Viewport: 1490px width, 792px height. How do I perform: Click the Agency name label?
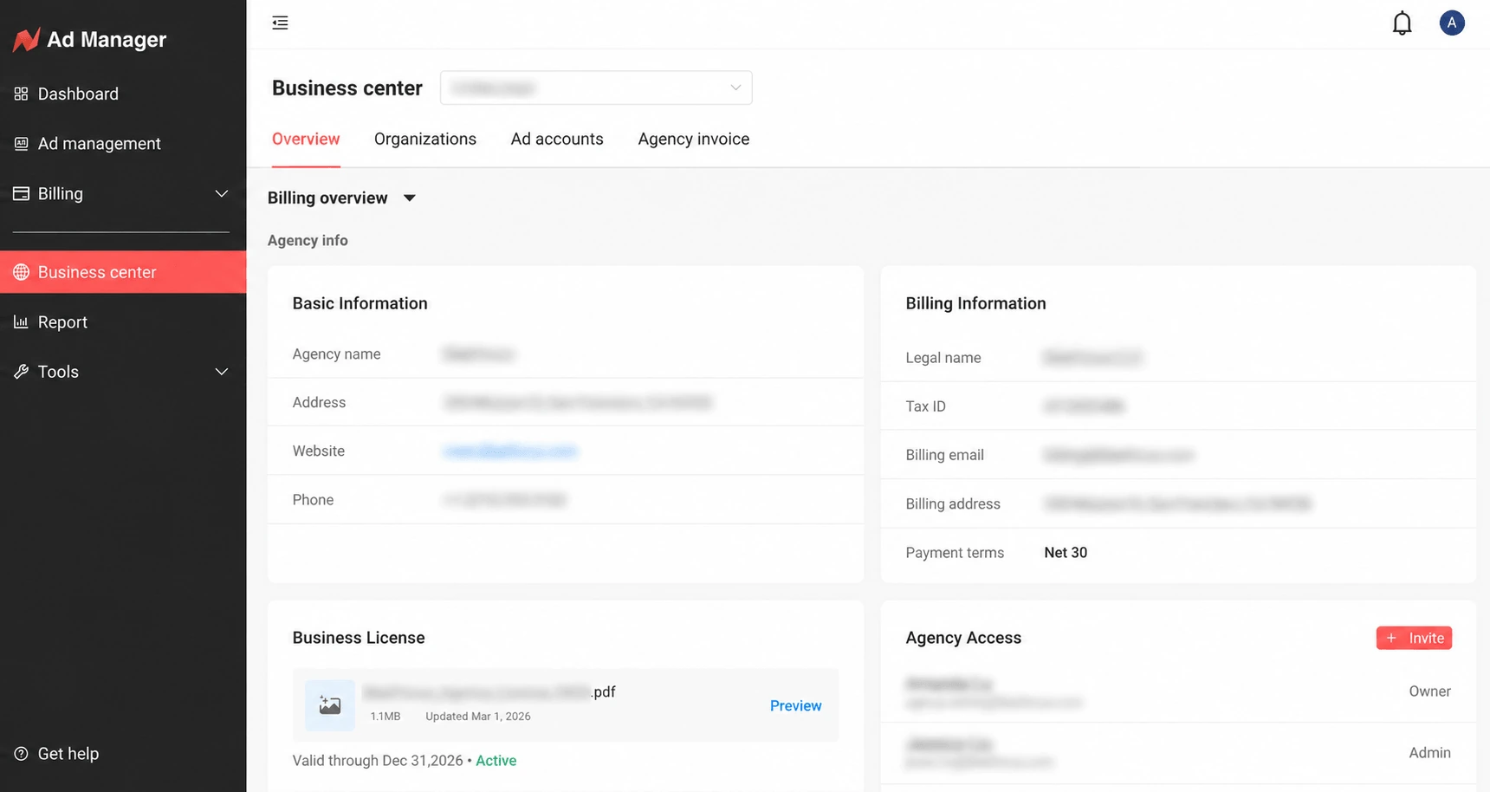[336, 354]
